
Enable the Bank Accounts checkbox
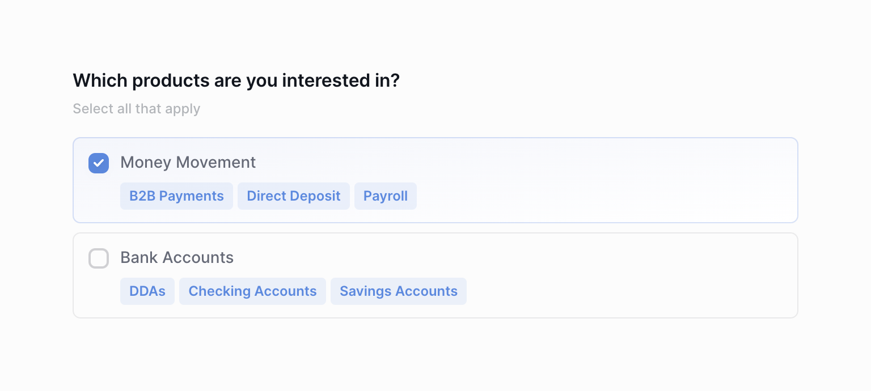99,258
